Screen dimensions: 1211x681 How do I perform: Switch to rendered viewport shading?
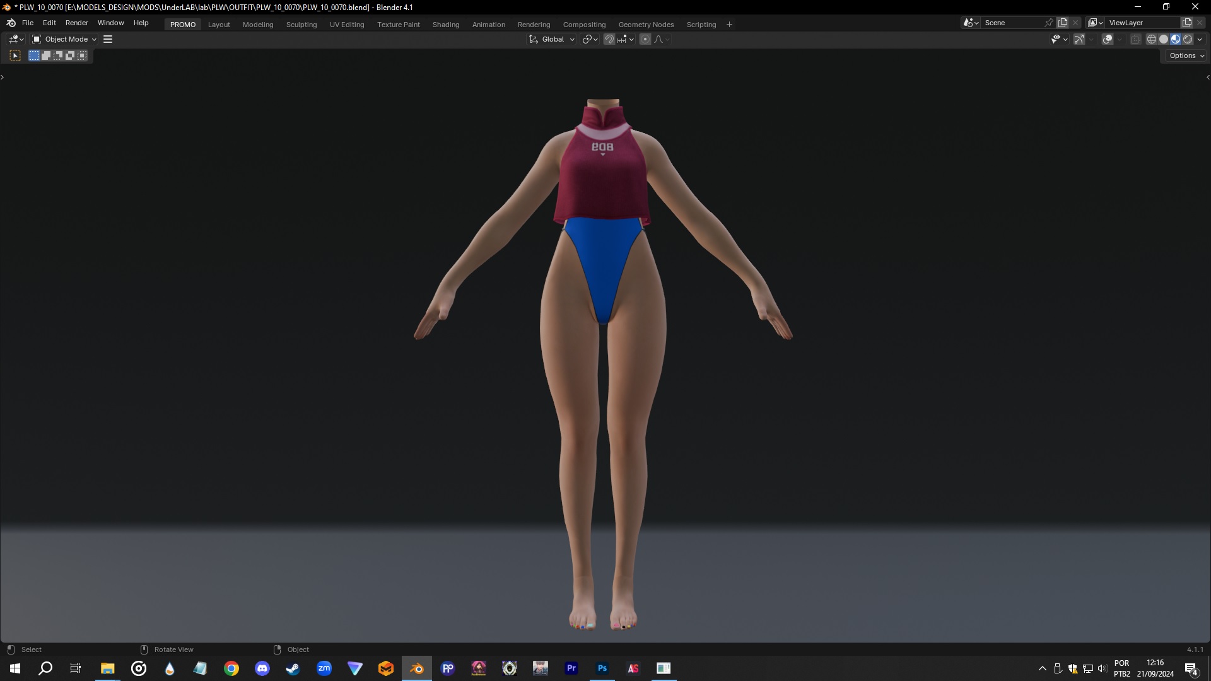[x=1188, y=39]
